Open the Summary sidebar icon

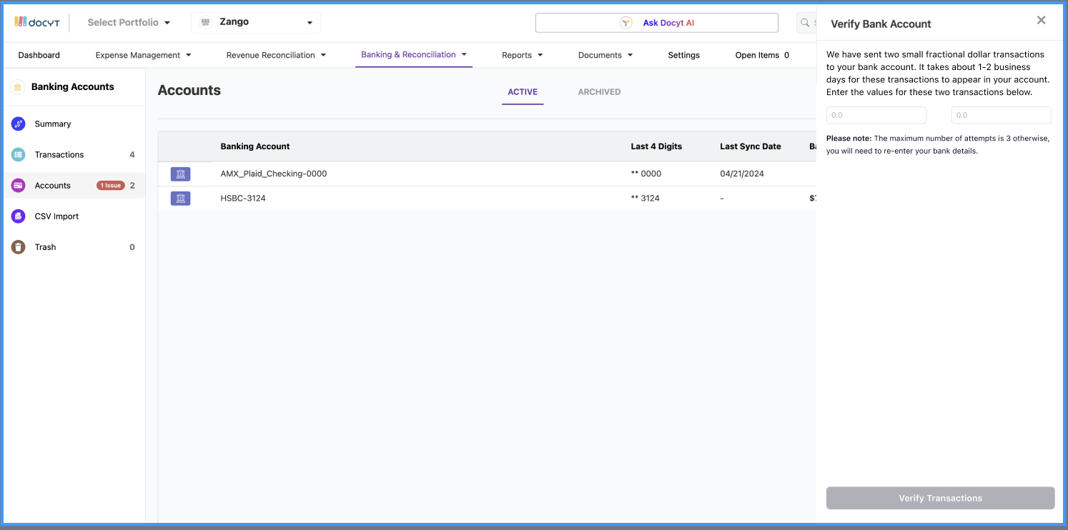click(x=18, y=124)
